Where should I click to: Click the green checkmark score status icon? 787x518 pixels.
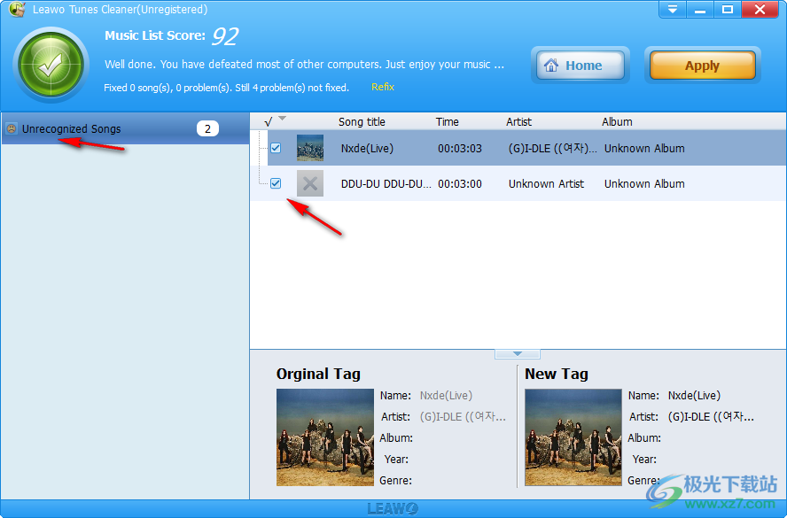pos(51,66)
